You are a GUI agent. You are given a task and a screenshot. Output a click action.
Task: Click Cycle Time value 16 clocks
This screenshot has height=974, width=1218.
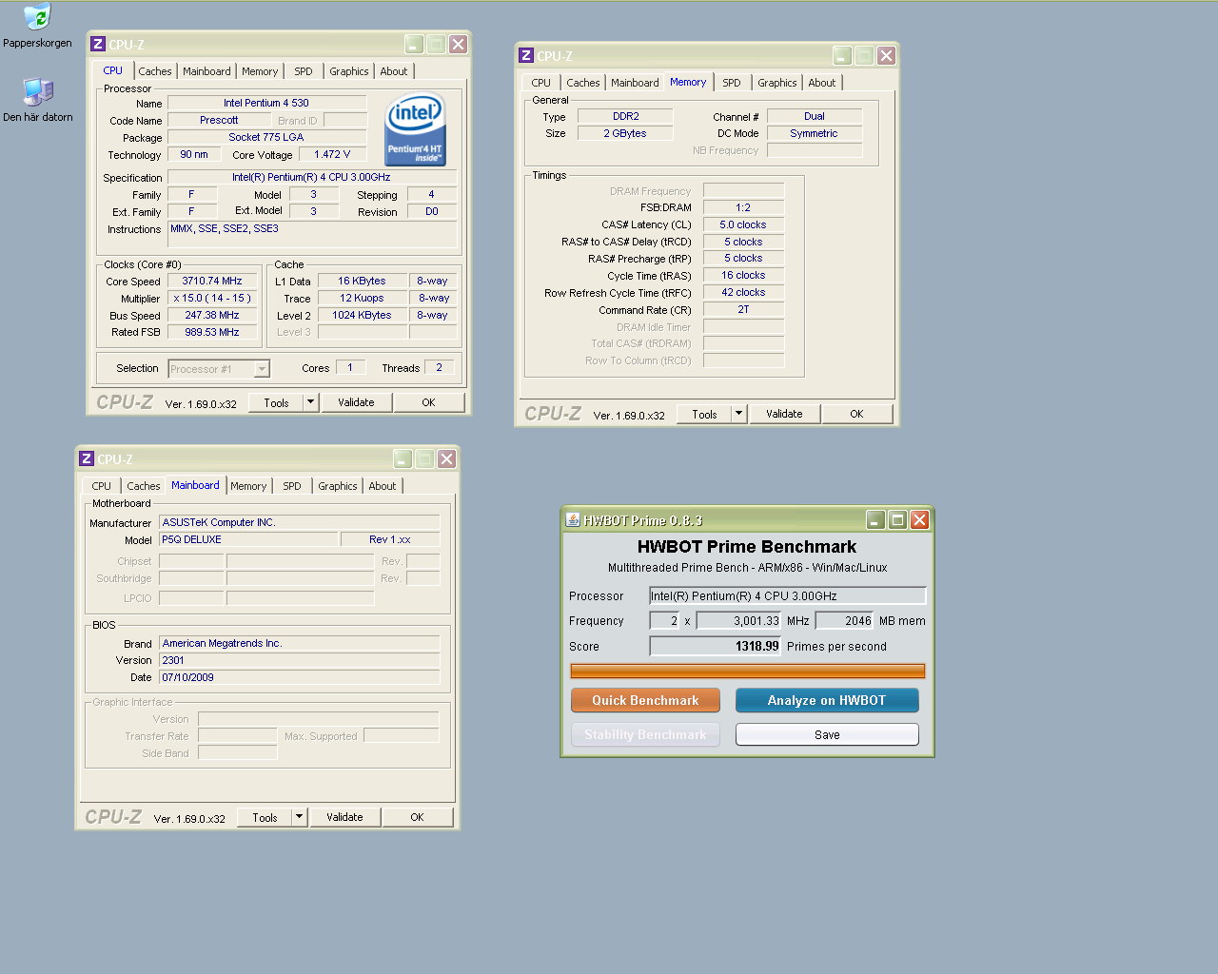[x=743, y=275]
